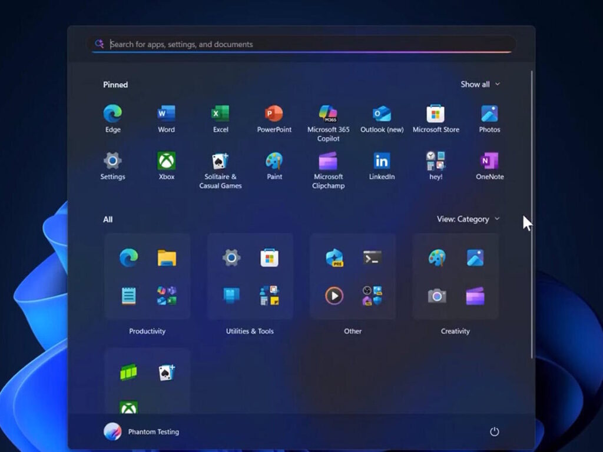Open Microsoft Store in Utilities & Tools
Screen dimensions: 603x452
(269, 258)
